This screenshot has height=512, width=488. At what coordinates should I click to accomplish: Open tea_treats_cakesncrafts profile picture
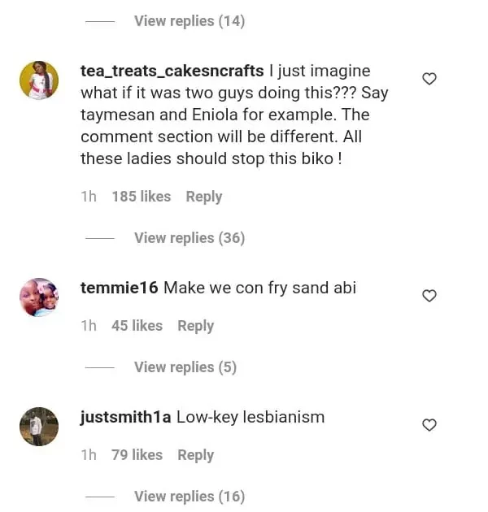39,80
